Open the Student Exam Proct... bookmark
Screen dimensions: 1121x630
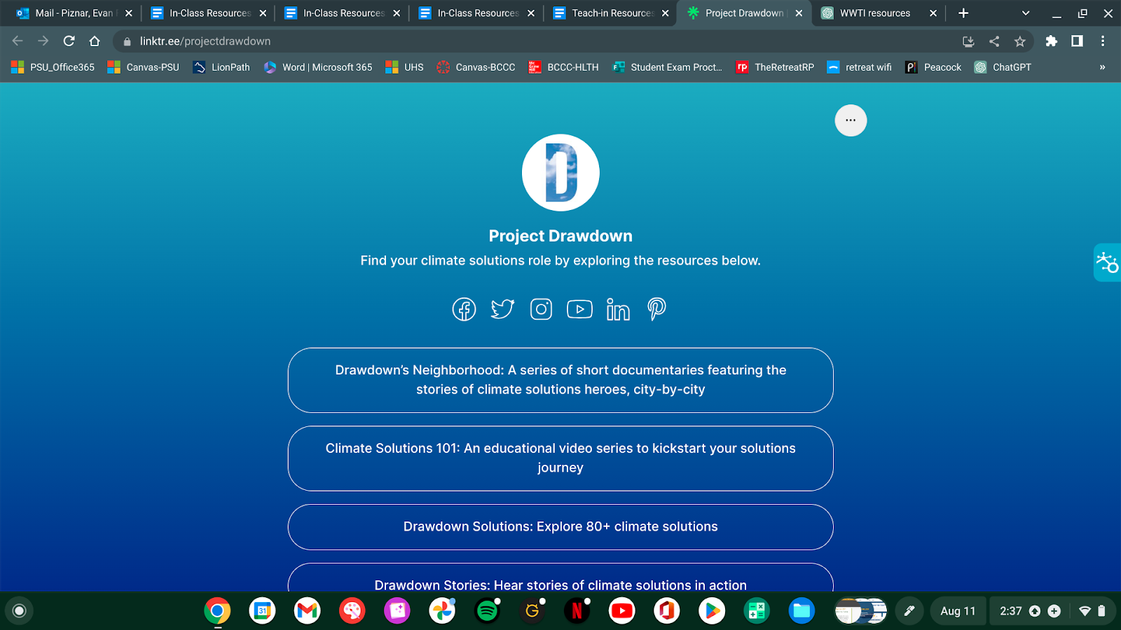click(x=668, y=67)
